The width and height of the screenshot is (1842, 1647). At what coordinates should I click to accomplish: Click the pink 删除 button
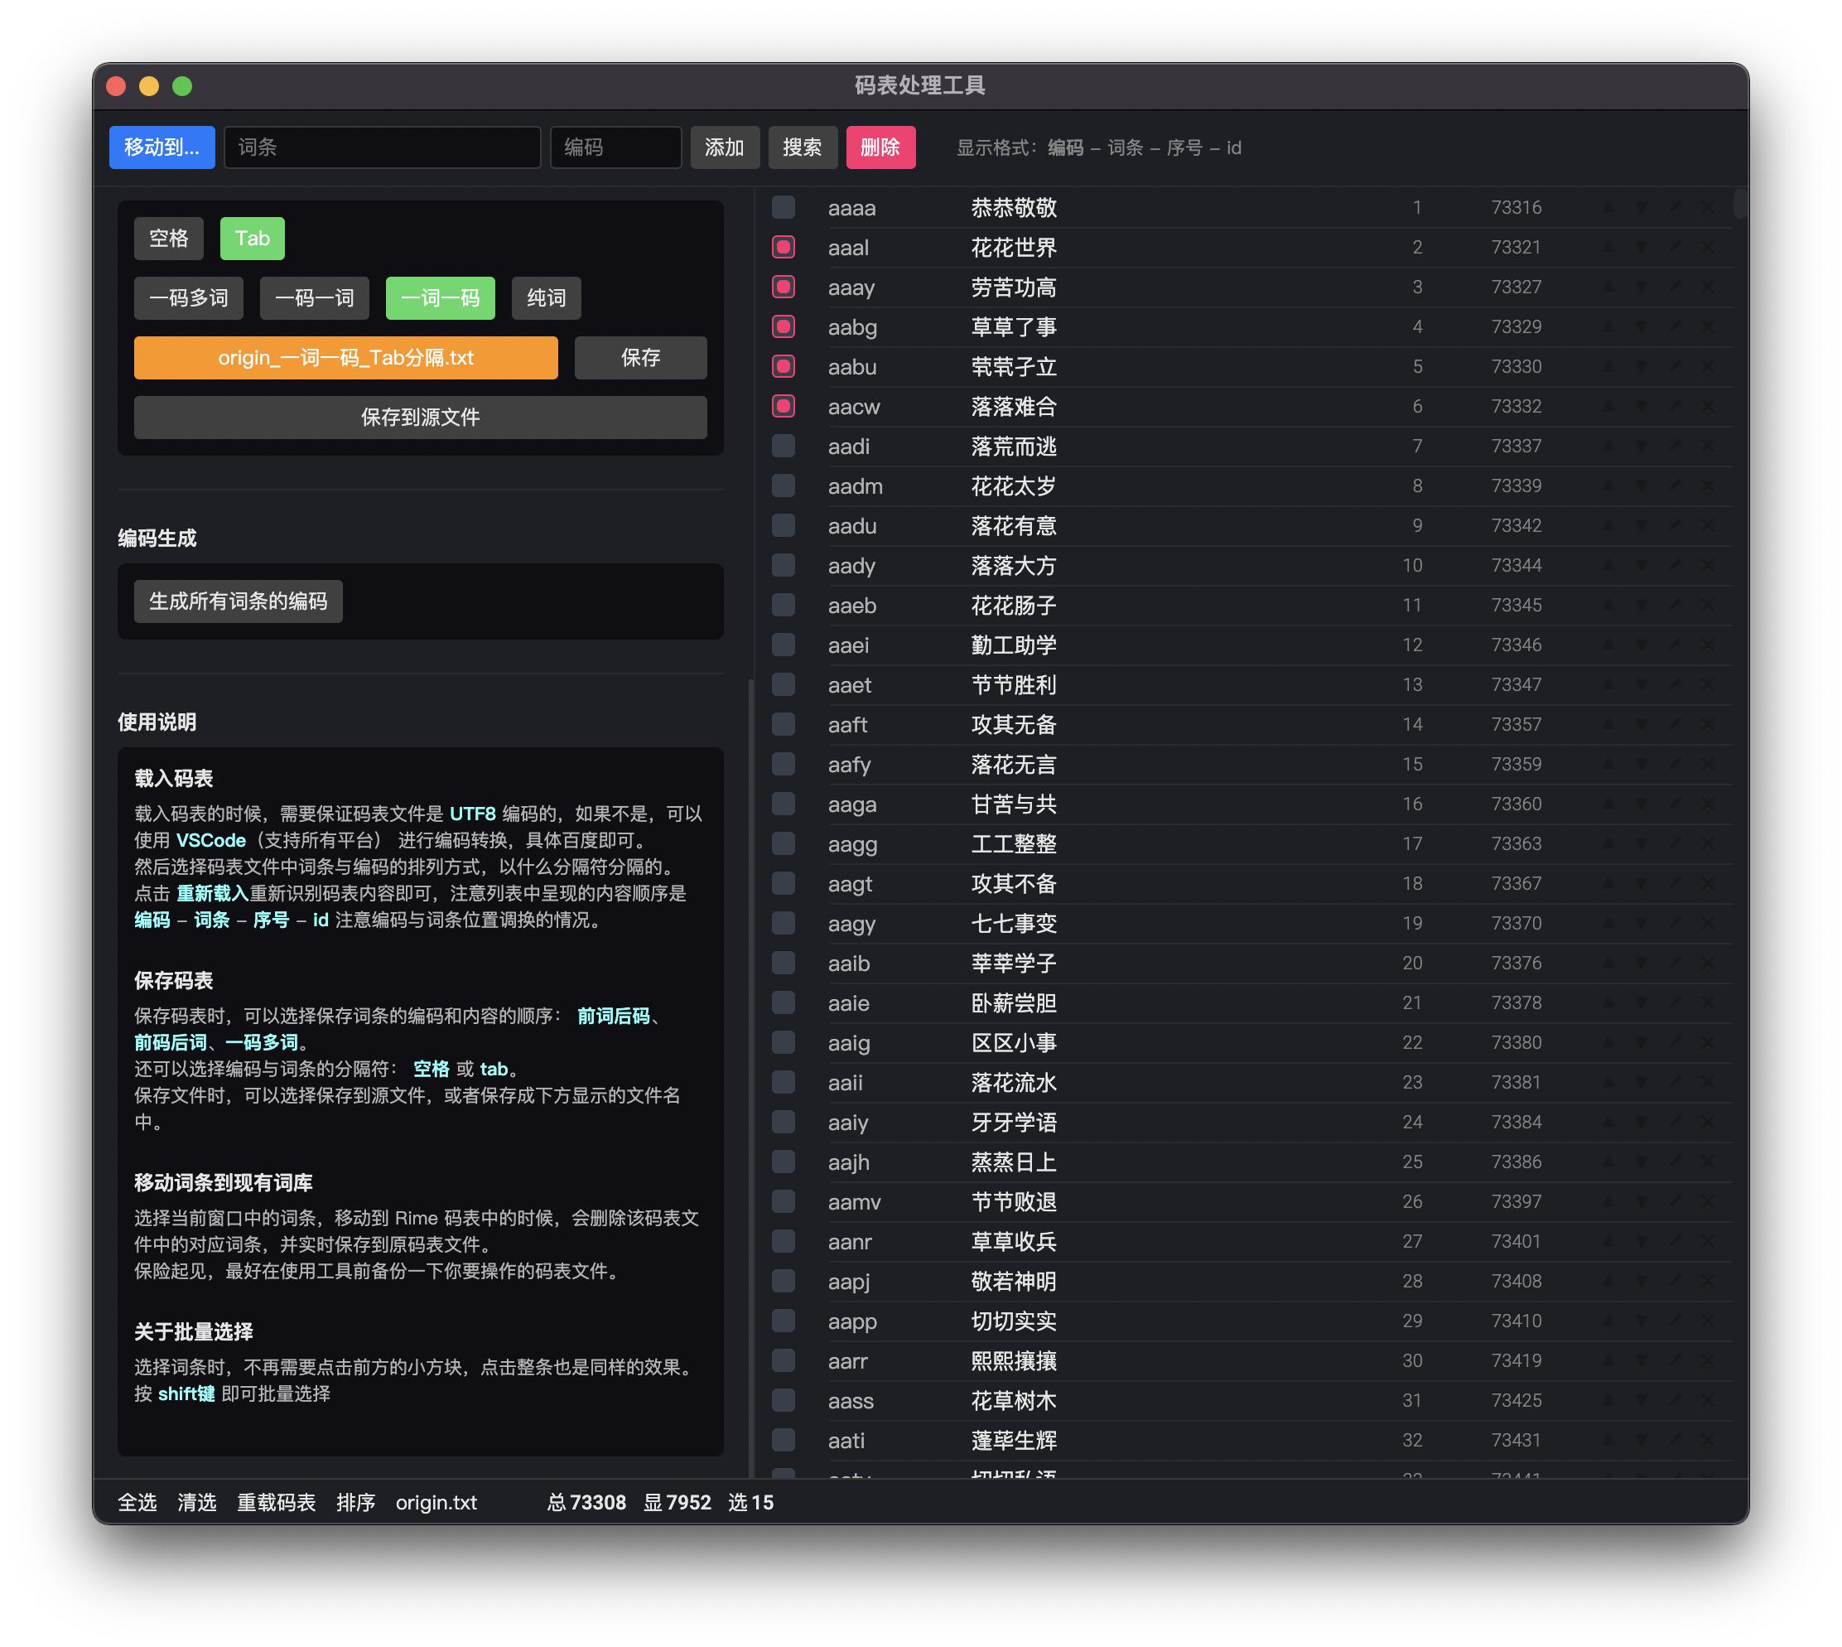(x=880, y=147)
